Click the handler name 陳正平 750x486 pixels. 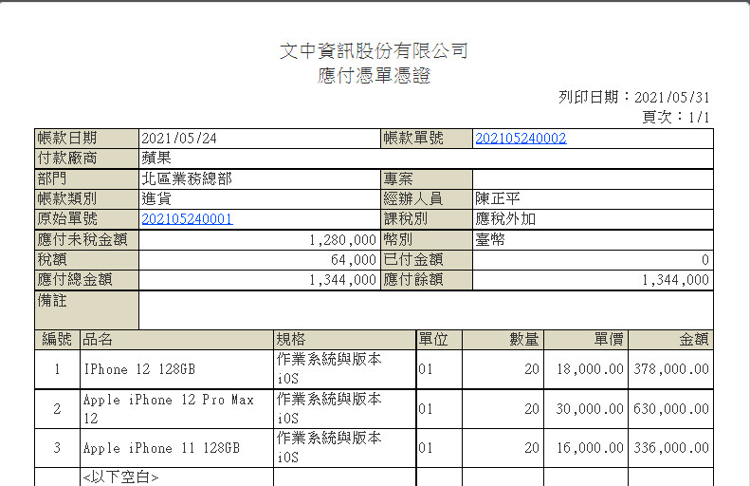tap(498, 198)
